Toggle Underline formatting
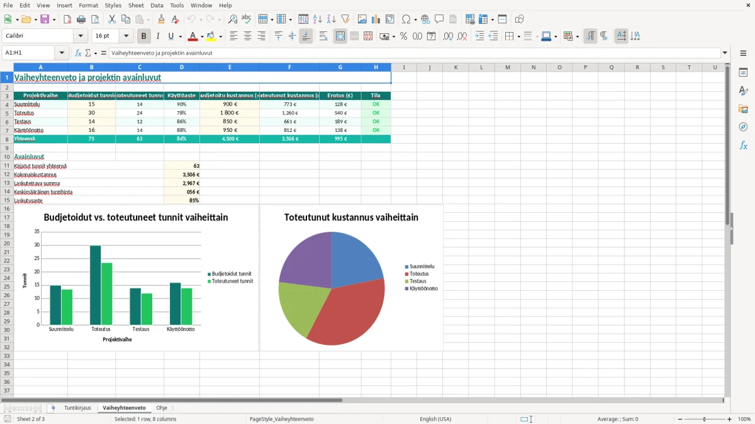Screen dimensions: 755x424 click(x=171, y=36)
